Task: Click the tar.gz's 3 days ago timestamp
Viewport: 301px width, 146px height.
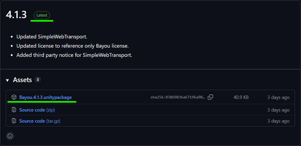Action: (x=278, y=121)
